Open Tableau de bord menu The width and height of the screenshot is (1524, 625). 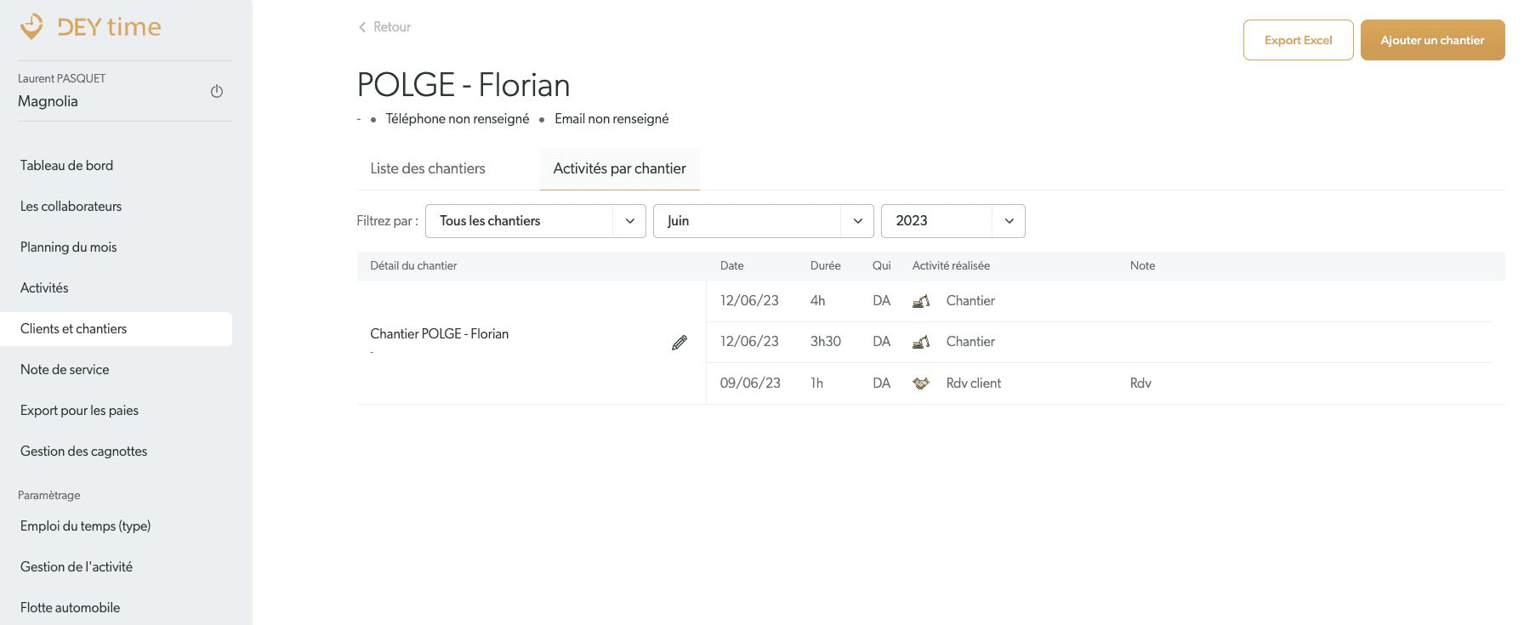click(66, 166)
